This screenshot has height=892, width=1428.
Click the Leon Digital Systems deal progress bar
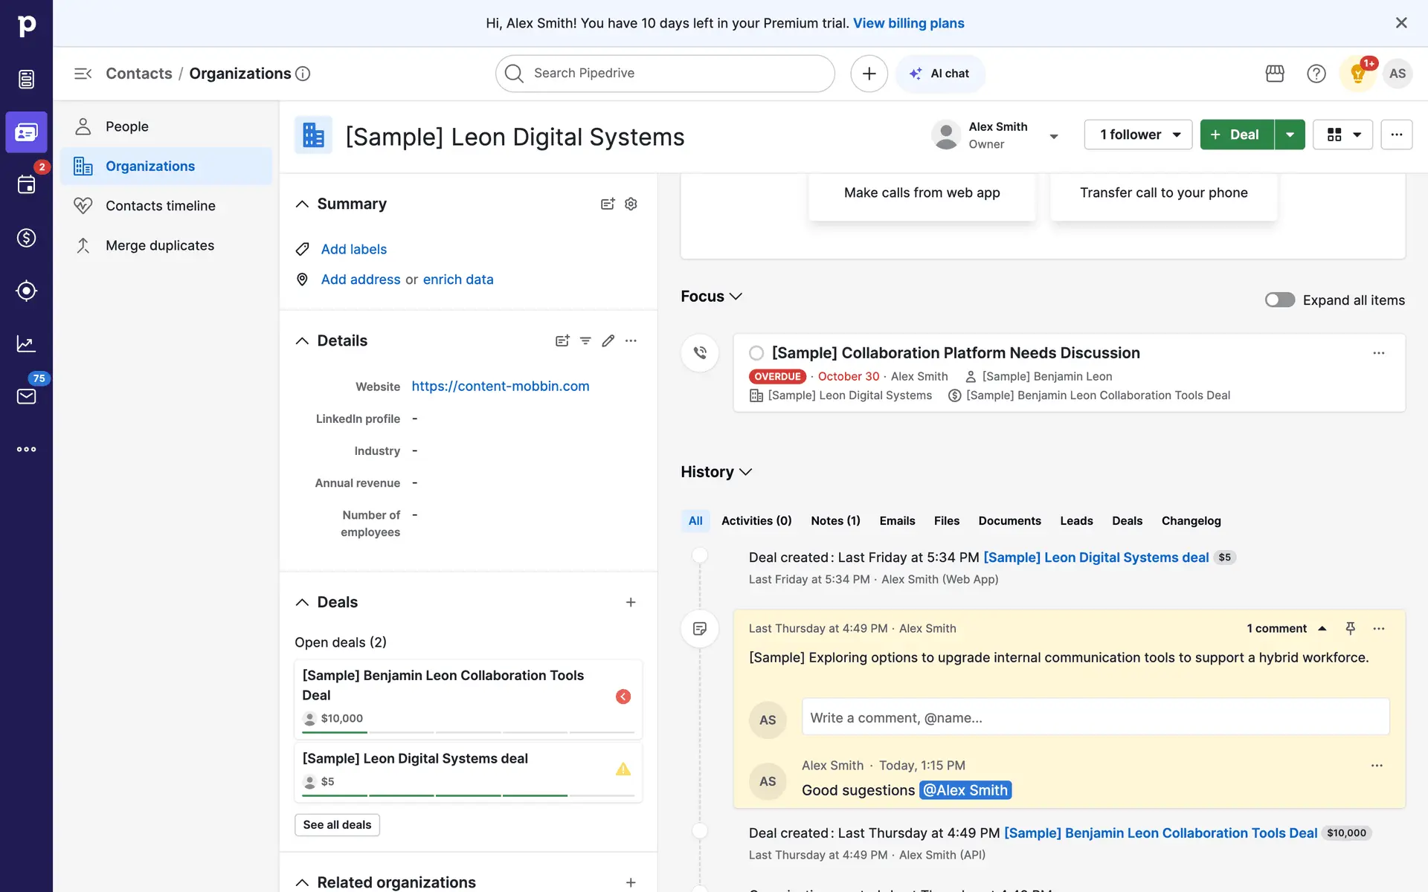coord(468,795)
